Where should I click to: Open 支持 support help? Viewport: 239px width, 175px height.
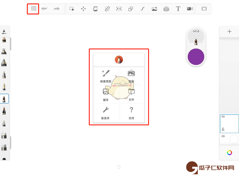(x=131, y=113)
